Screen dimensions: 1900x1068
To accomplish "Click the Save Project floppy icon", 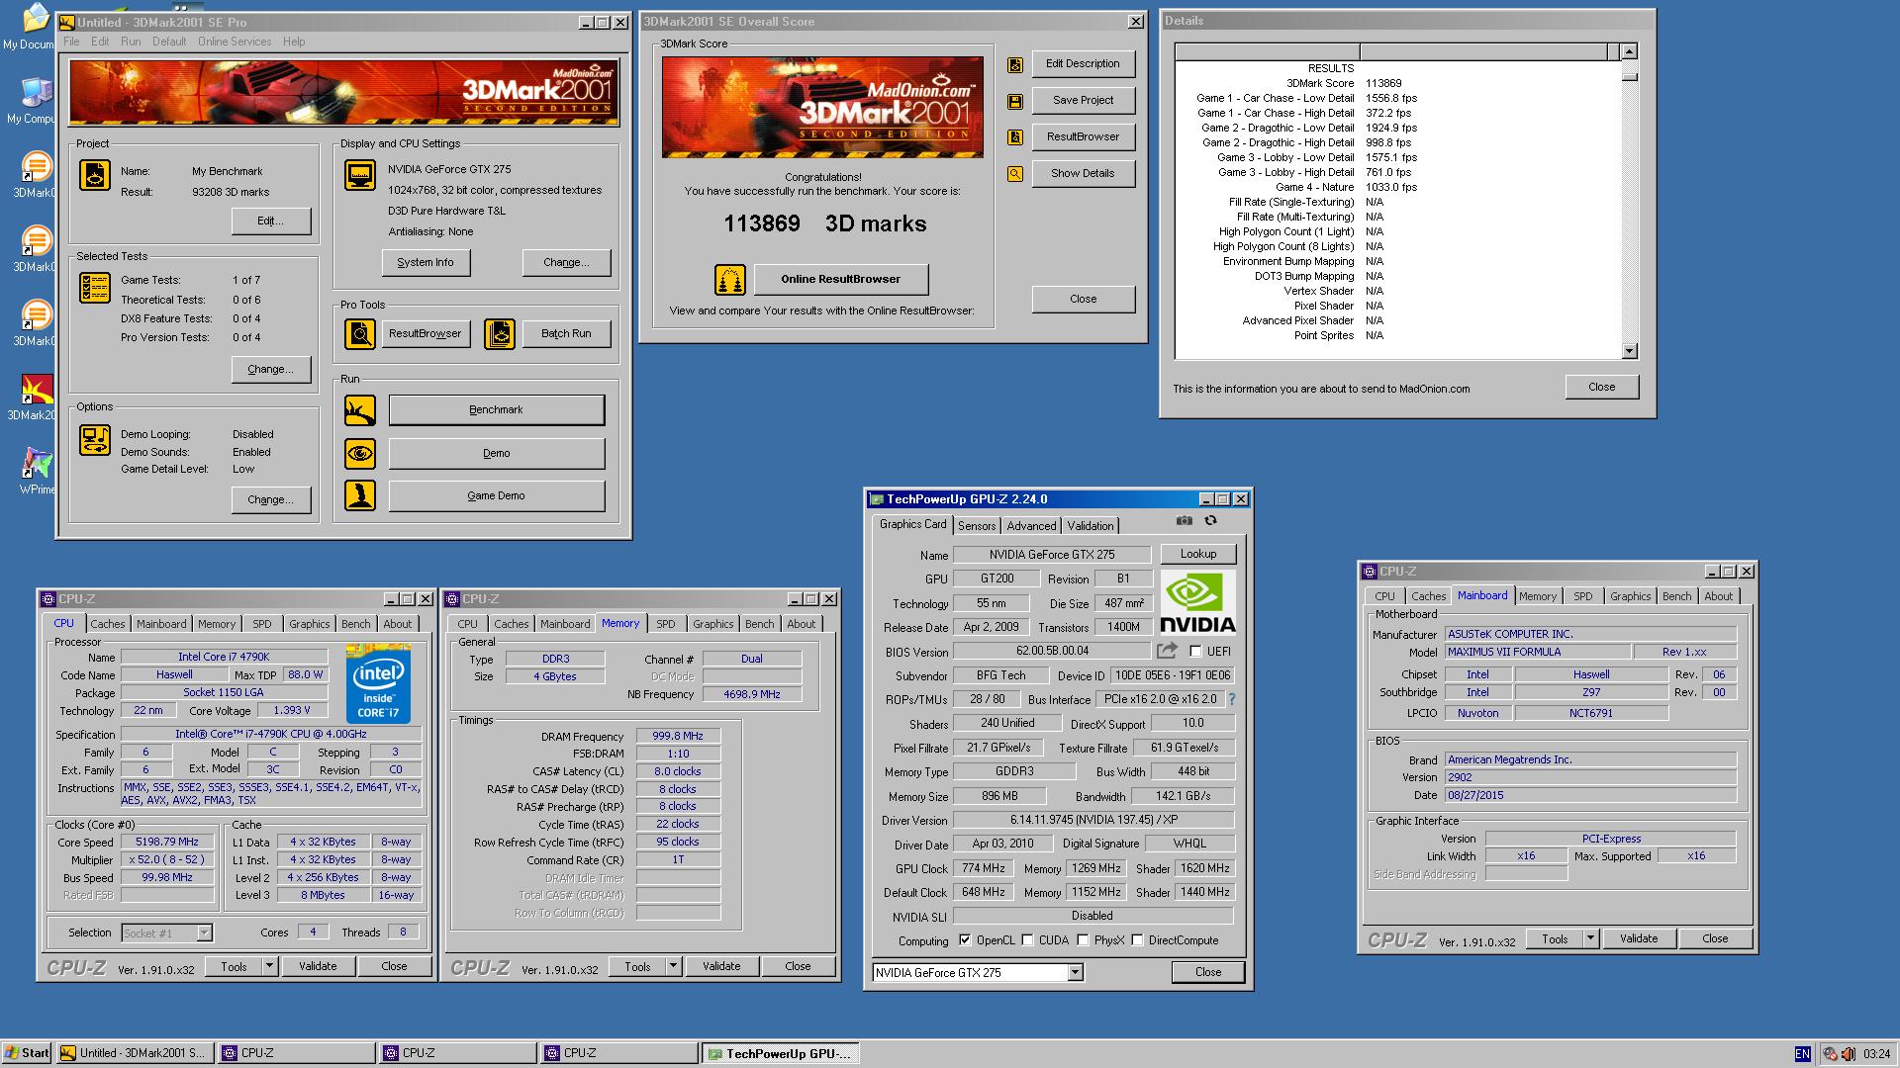I will (1015, 101).
